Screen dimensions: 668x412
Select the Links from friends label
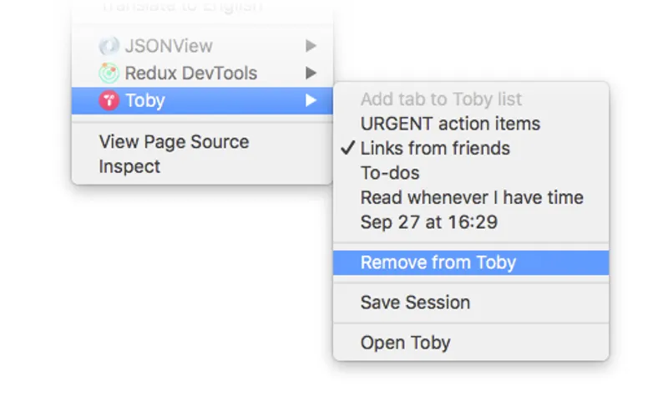click(x=435, y=149)
